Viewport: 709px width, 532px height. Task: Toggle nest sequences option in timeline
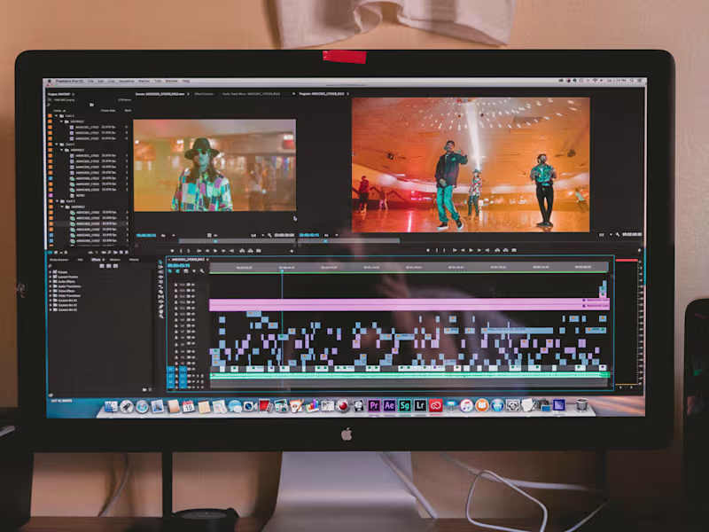(170, 271)
